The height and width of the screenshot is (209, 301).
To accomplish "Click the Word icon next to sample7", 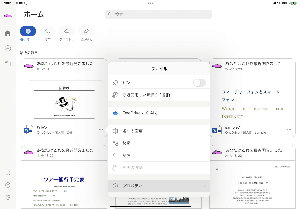I will click(x=217, y=130).
